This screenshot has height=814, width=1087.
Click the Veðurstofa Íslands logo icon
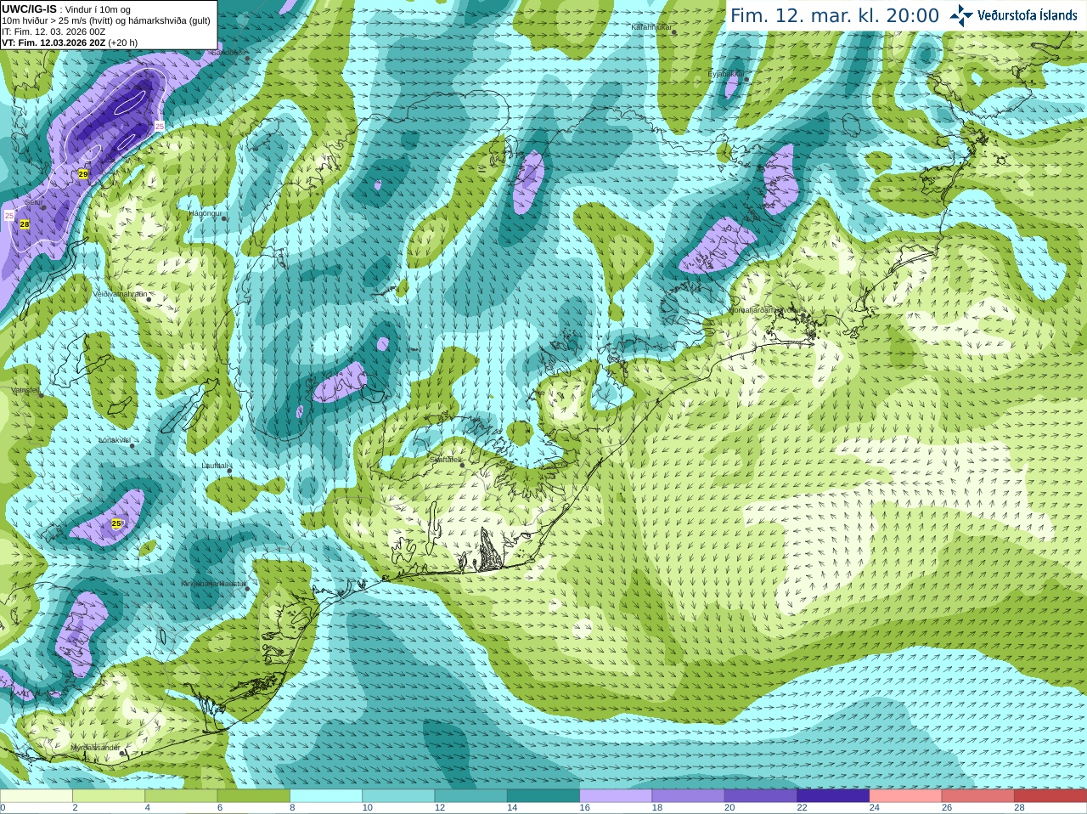960,15
